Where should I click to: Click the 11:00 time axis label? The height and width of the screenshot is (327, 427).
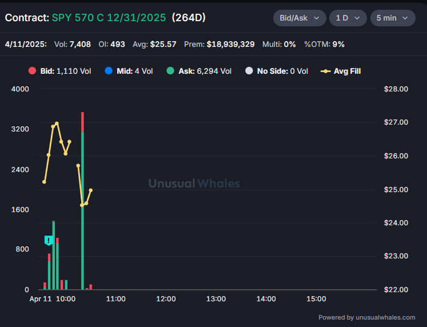click(x=115, y=299)
